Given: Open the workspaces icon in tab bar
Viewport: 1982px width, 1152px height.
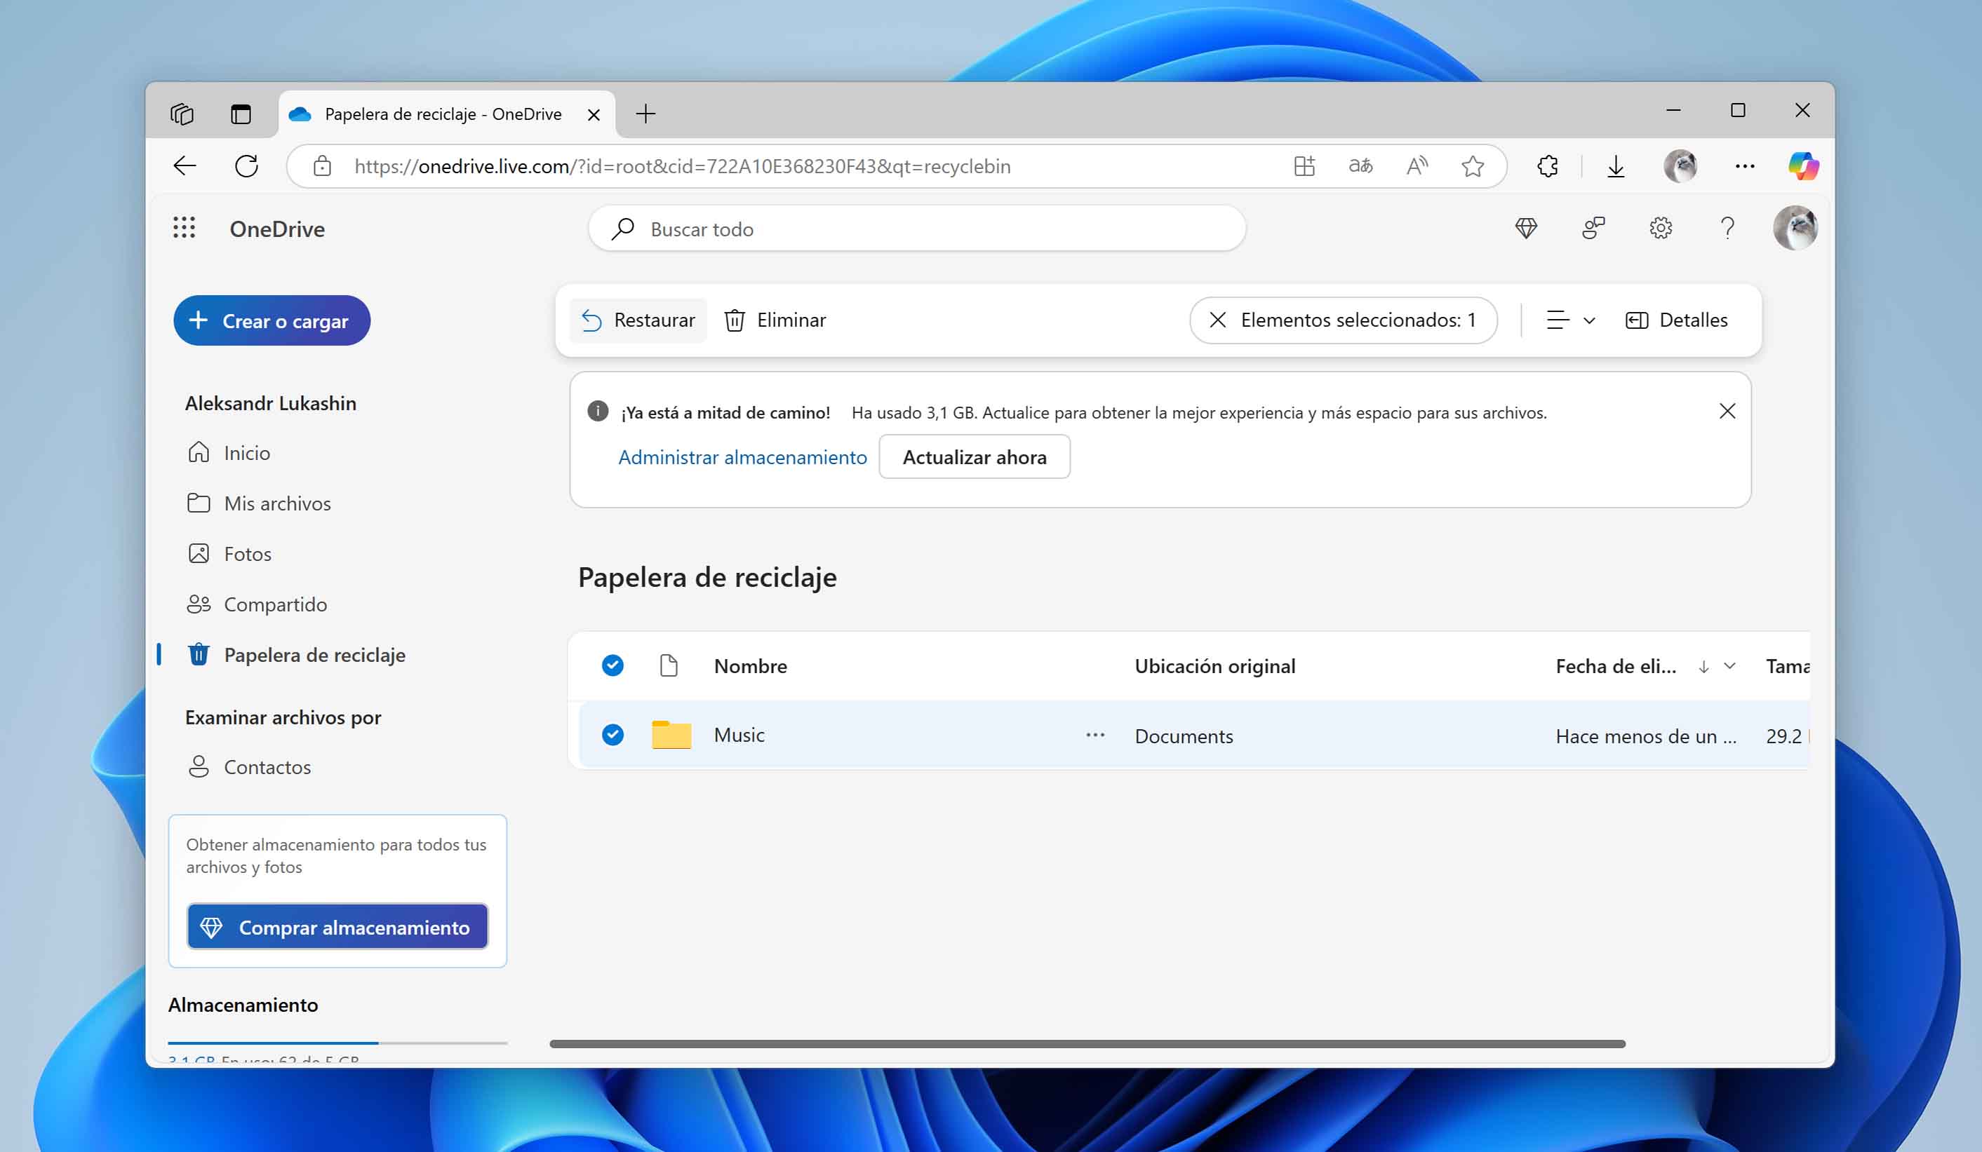Looking at the screenshot, I should (182, 114).
